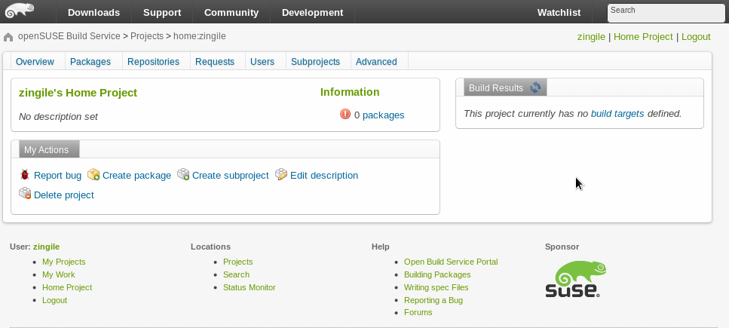
Task: Click home:zingile in the breadcrumb
Action: [200, 36]
